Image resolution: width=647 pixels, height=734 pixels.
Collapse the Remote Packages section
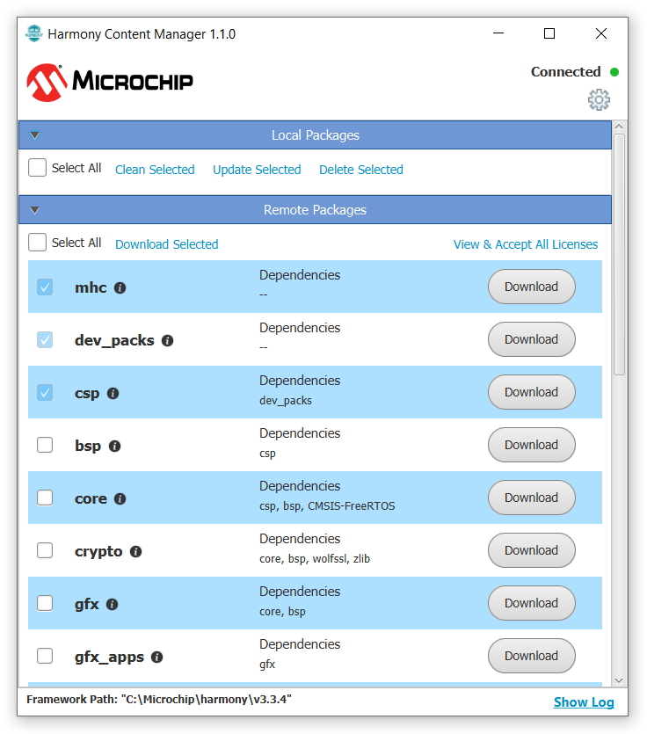click(x=35, y=210)
